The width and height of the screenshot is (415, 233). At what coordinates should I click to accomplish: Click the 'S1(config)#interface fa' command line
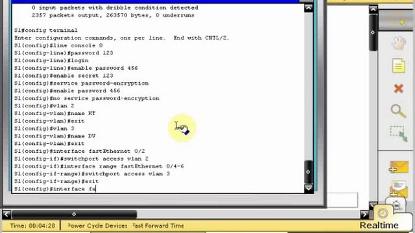[x=54, y=189]
